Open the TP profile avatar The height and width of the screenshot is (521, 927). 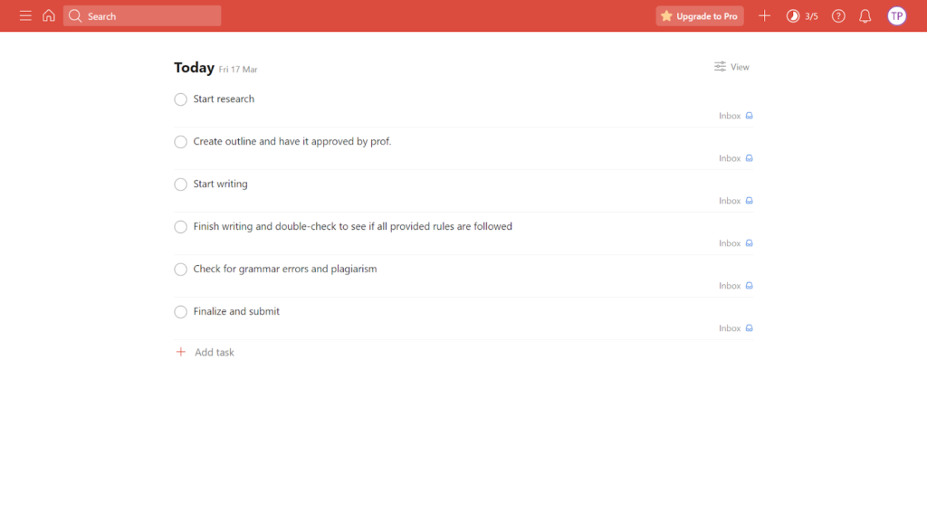pyautogui.click(x=897, y=16)
